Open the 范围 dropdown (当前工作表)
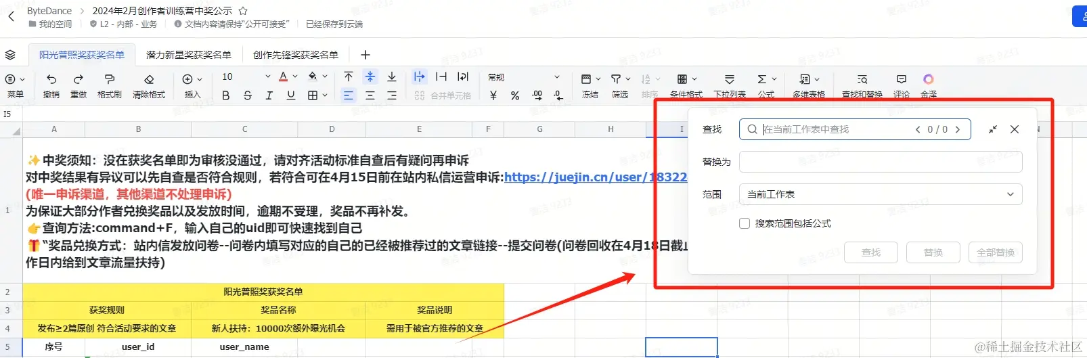The height and width of the screenshot is (358, 1087). point(881,194)
